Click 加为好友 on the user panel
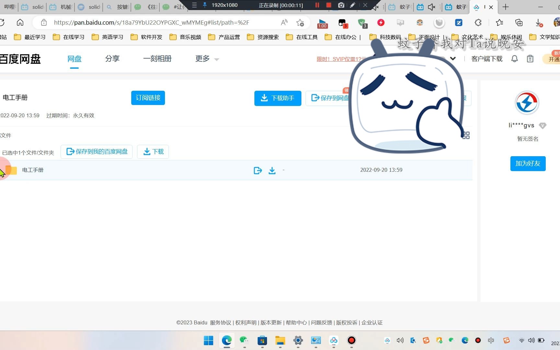 528,164
